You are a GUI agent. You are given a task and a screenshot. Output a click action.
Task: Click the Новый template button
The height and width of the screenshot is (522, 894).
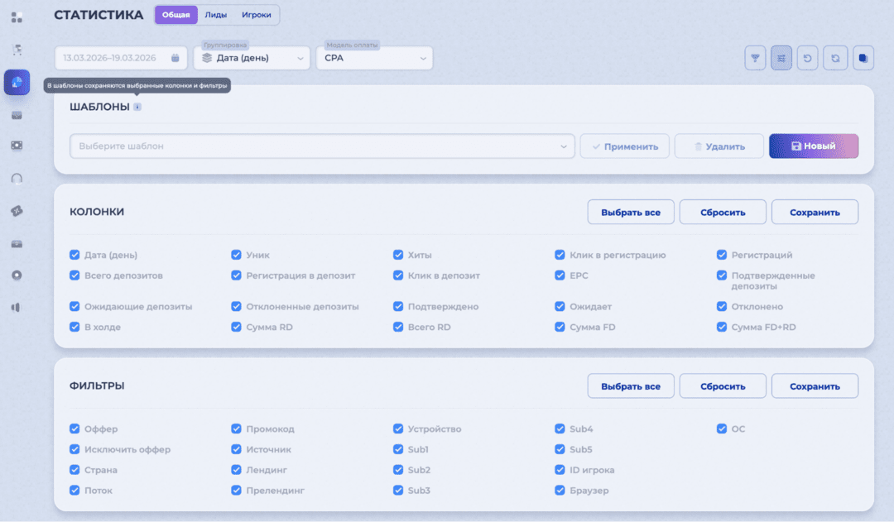813,146
